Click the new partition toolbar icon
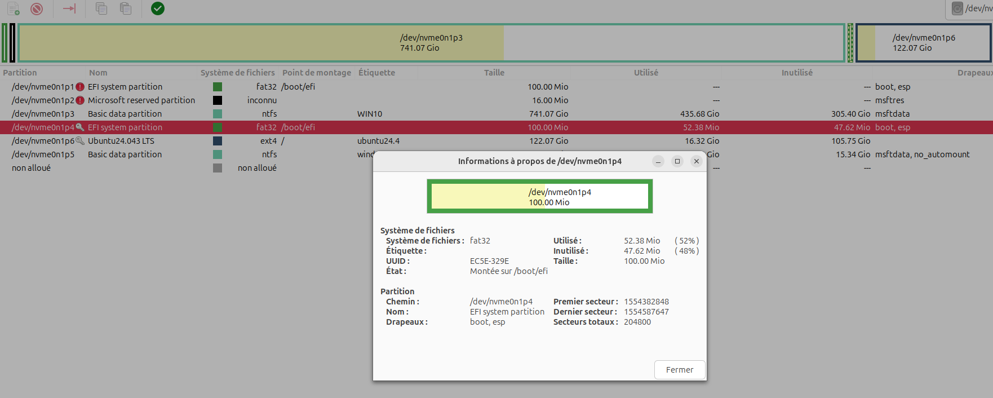 click(14, 8)
